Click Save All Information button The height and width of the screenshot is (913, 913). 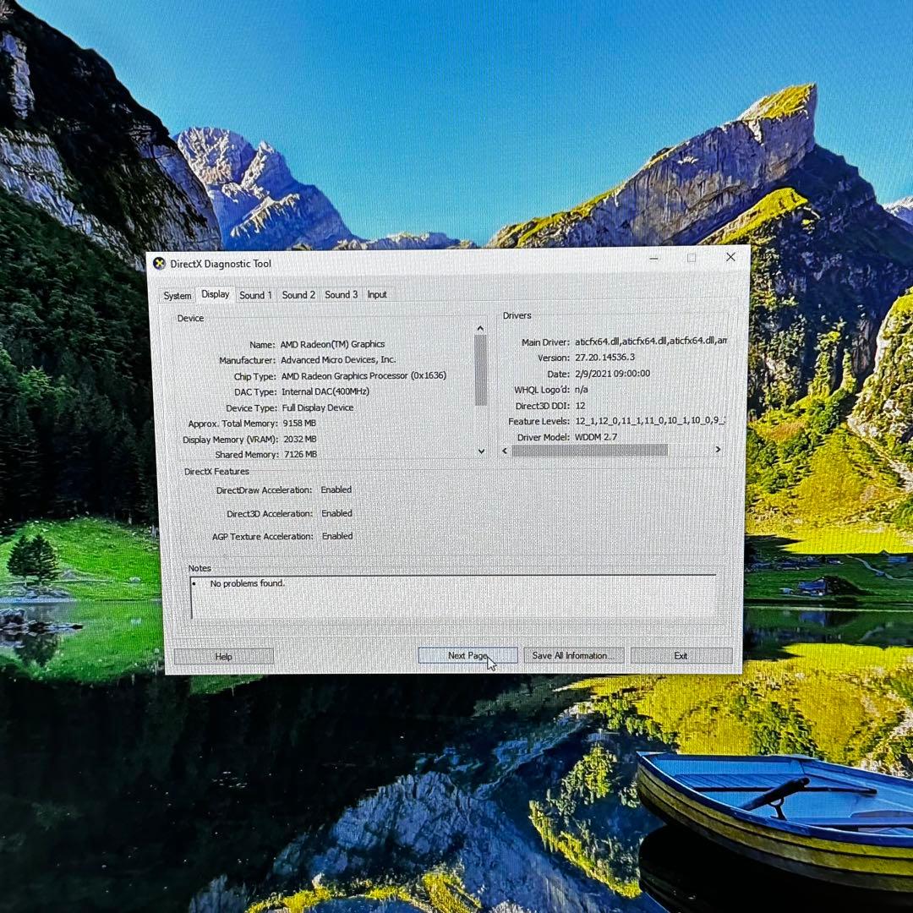coord(574,655)
